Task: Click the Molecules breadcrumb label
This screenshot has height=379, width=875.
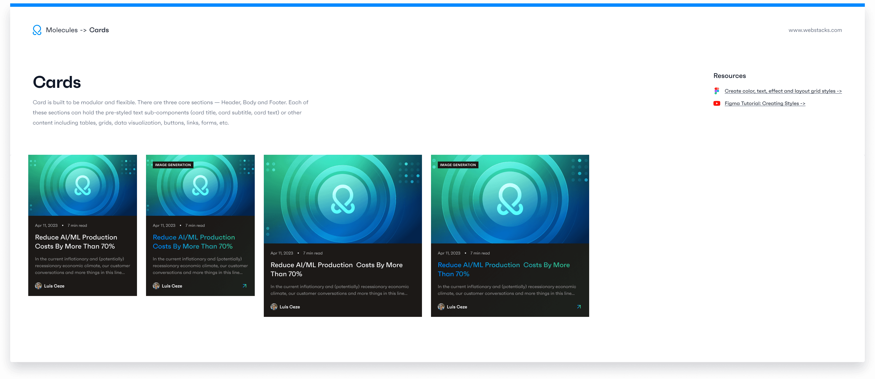Action: click(62, 30)
